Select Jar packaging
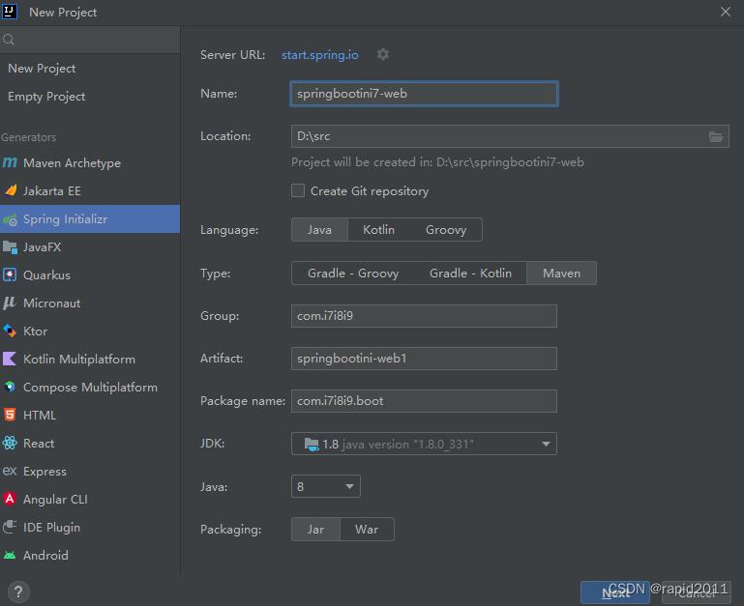 (315, 530)
